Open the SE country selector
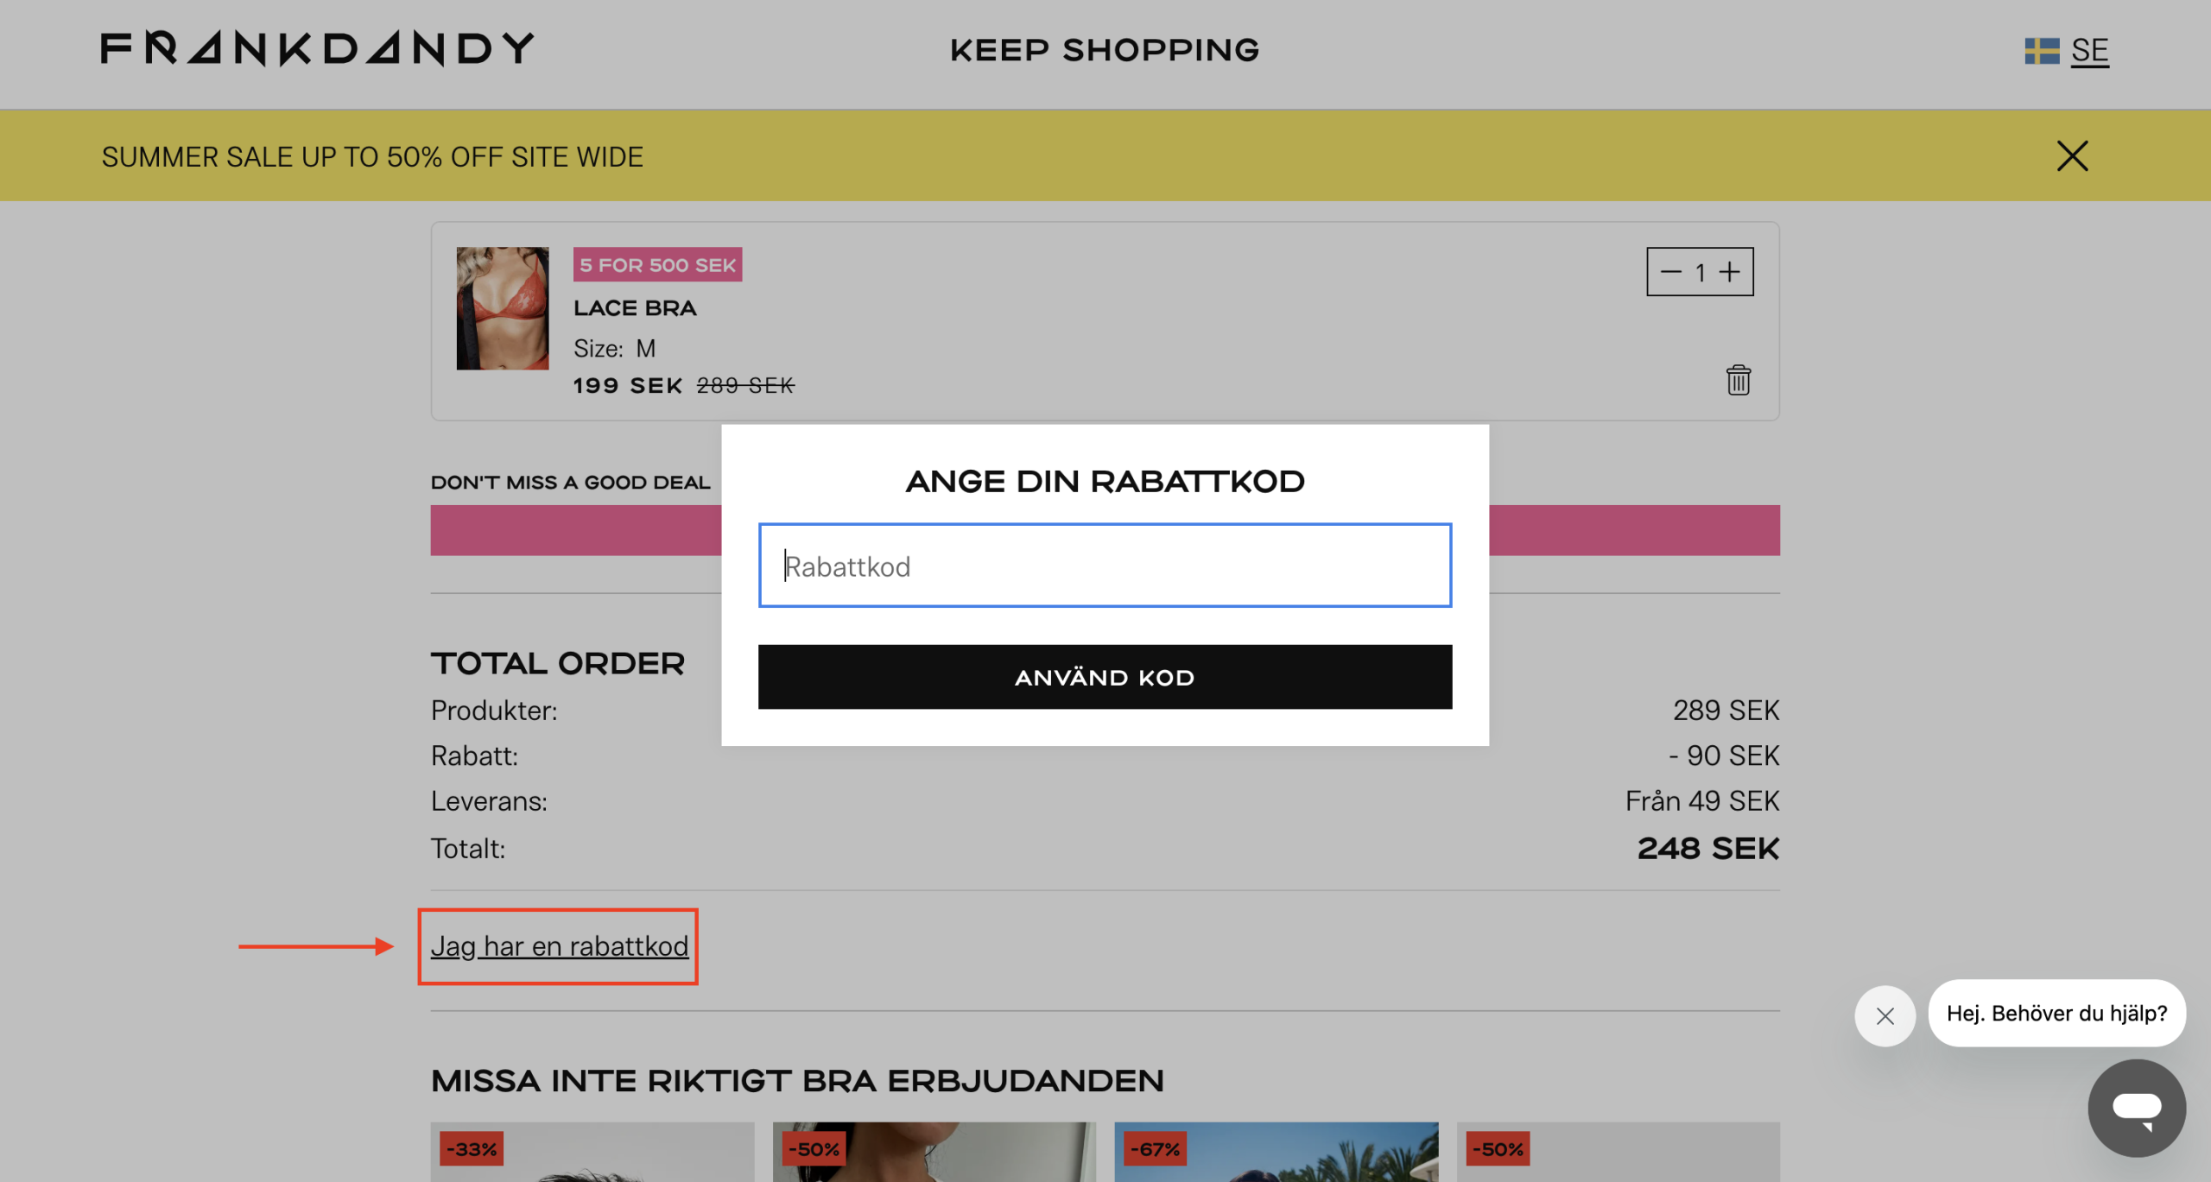 click(2088, 51)
